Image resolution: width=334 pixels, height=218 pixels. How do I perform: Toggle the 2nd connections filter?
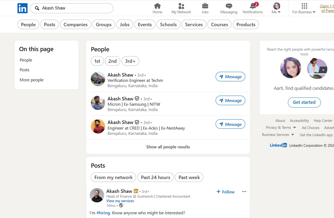click(113, 61)
